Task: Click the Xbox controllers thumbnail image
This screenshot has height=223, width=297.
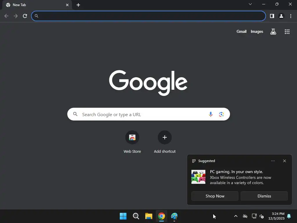Action: [198, 177]
